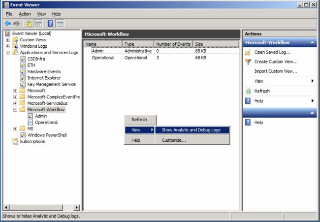Open the View menu in menu bar
Viewport: 320px width, 222px height.
(x=41, y=14)
